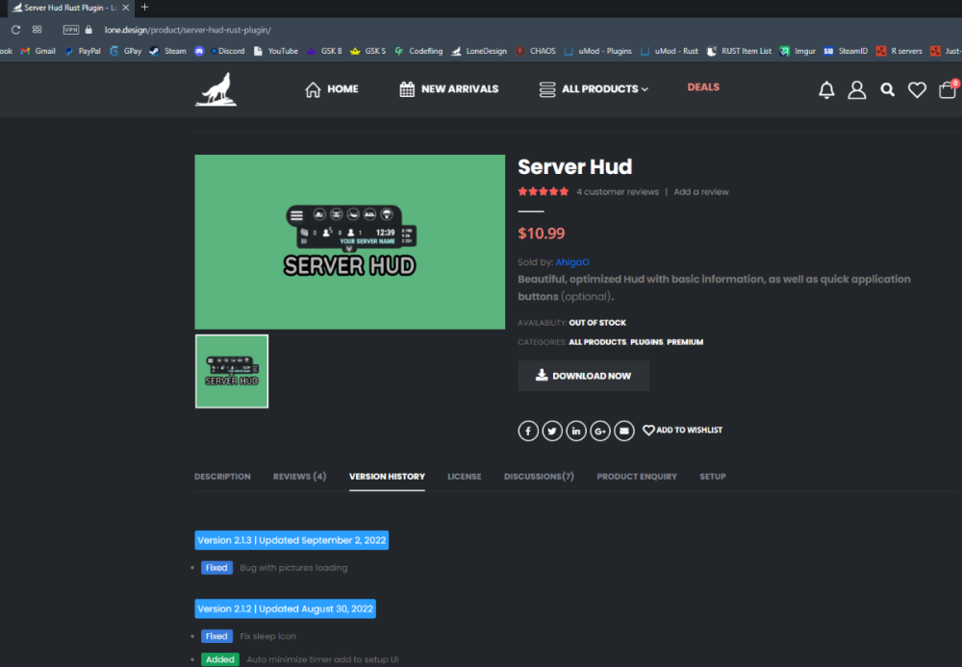The image size is (962, 667).
Task: Add product to wishlist
Action: 682,431
